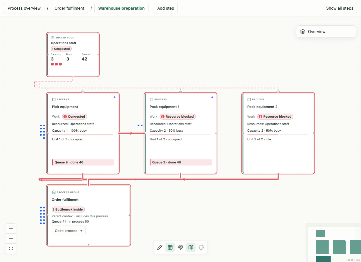361x262 pixels.
Task: Go to Order fulfilment breadcrumb
Action: click(69, 8)
